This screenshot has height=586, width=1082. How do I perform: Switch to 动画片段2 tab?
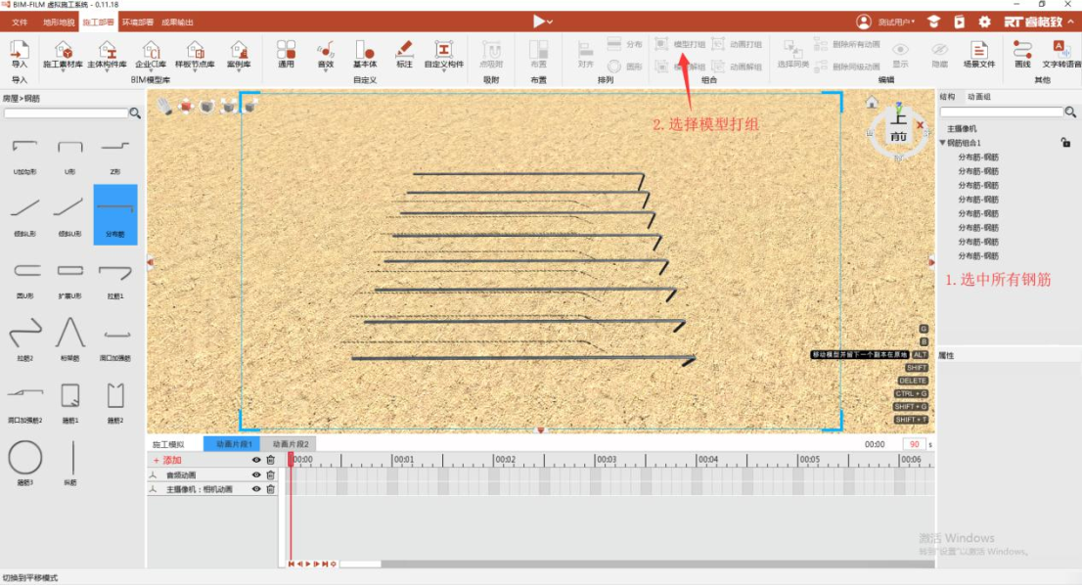click(x=291, y=444)
